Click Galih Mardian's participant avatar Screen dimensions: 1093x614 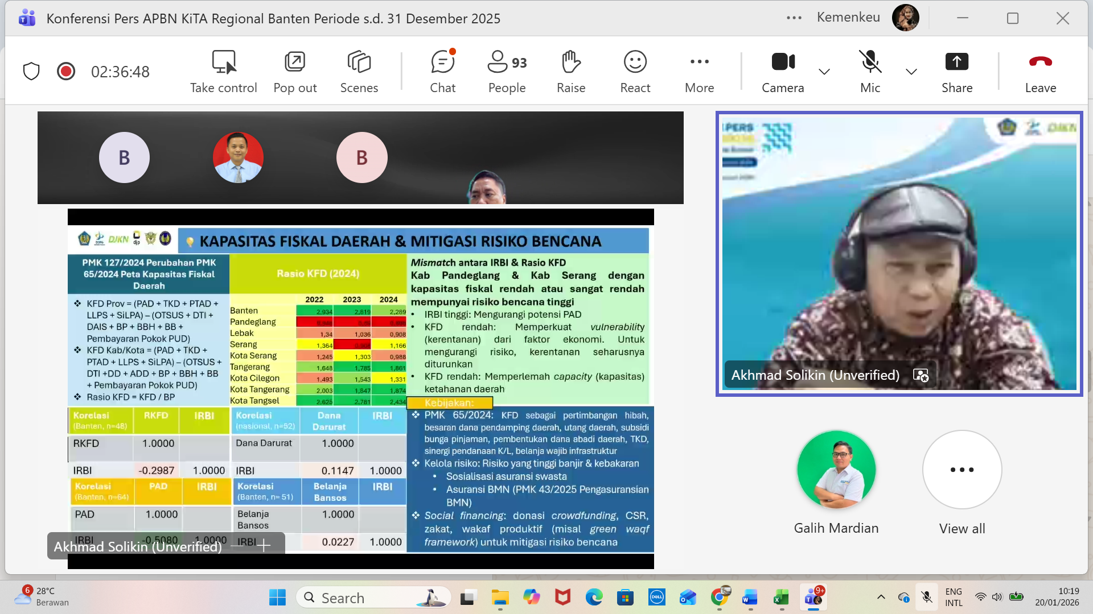pyautogui.click(x=836, y=470)
